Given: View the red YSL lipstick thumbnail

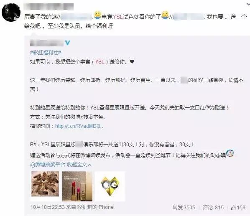Looking at the screenshot, I should pos(77,186).
